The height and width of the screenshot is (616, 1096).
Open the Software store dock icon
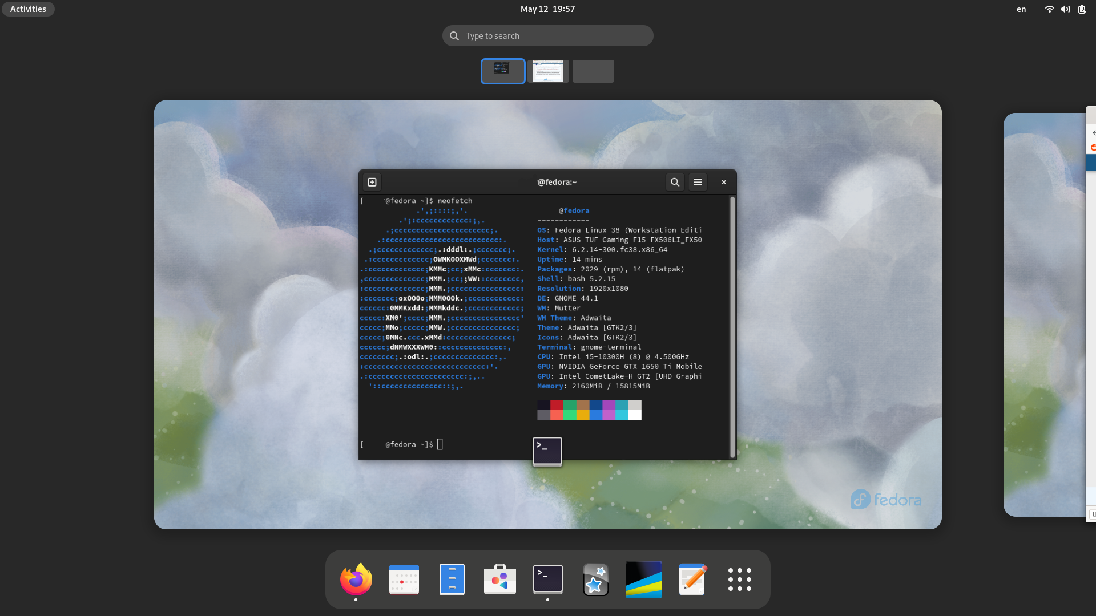click(x=499, y=579)
